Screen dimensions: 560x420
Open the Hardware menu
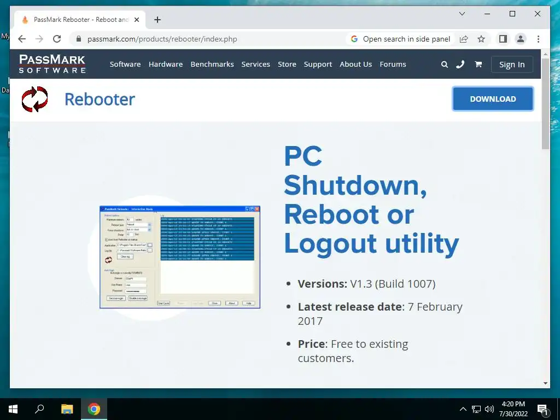pyautogui.click(x=166, y=65)
